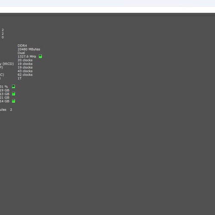
Task: Open the green graph icon next to 13 GB
Action: click(x=13, y=94)
